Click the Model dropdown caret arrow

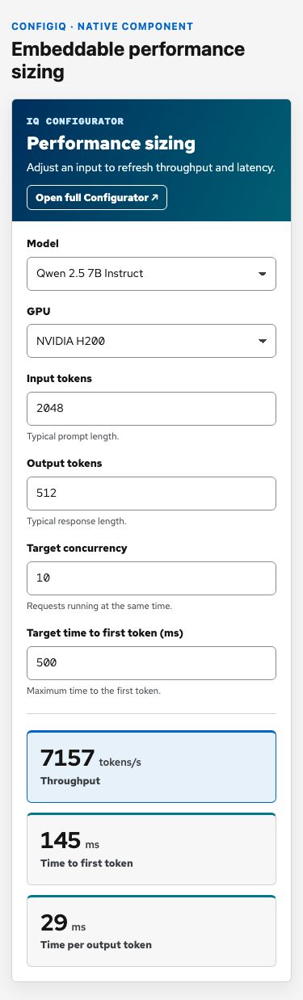(262, 274)
